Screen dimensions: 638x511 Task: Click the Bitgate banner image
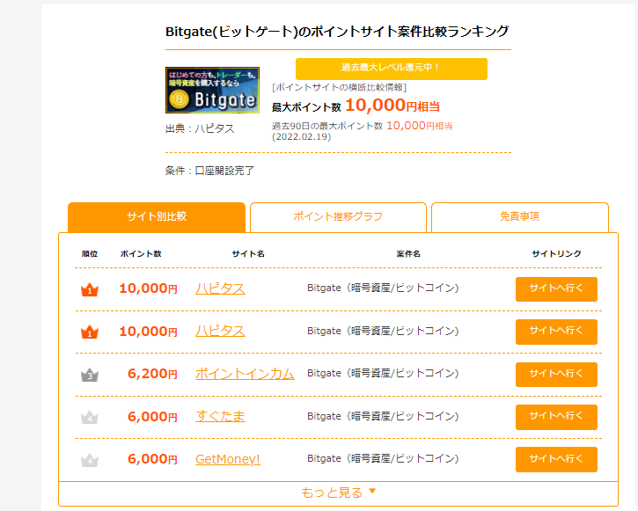pos(212,91)
